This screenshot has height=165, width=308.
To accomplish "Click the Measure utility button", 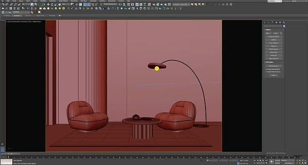I will [x=274, y=46].
